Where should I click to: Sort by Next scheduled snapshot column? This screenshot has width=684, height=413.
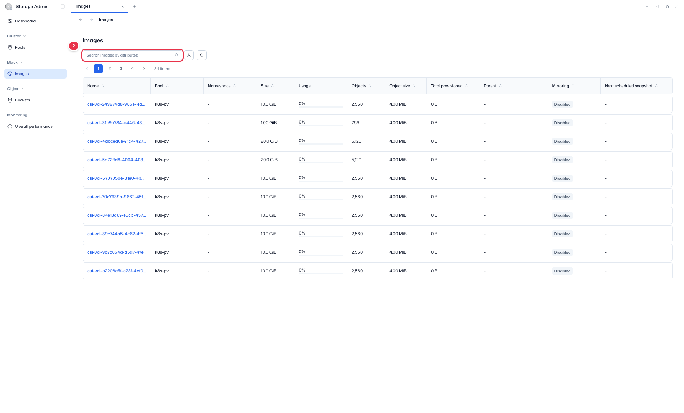(x=656, y=86)
